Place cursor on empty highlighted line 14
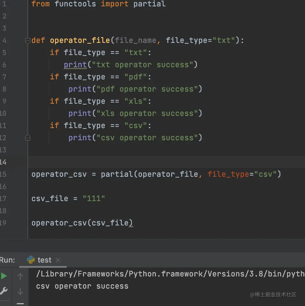Image resolution: width=305 pixels, height=306 pixels. pyautogui.click(x=166, y=162)
